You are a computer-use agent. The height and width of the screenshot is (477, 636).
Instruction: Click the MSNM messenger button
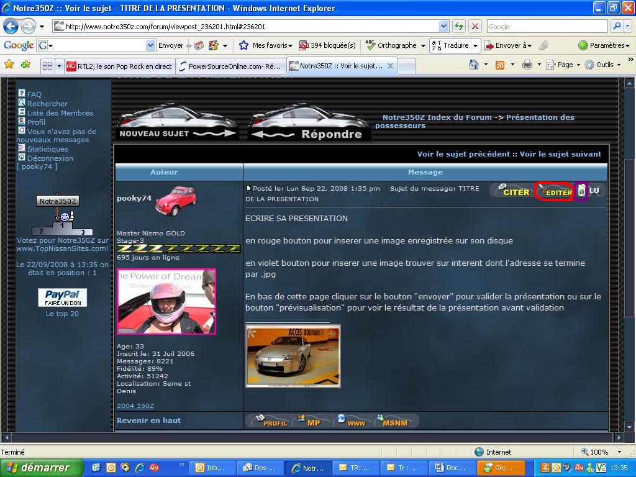pyautogui.click(x=394, y=421)
